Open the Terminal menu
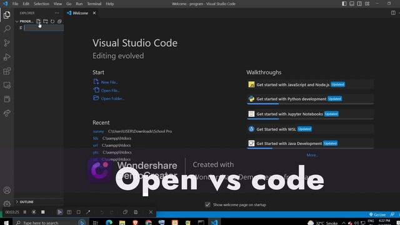Image resolution: width=400 pixels, height=225 pixels. (94, 4)
